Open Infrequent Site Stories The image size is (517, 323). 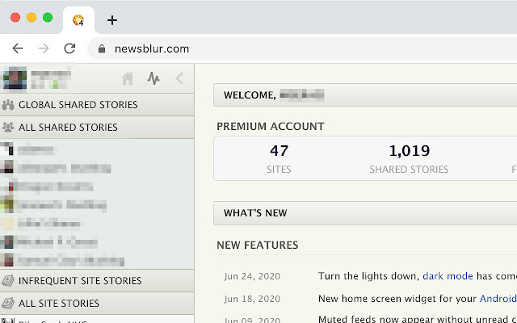coord(97,281)
